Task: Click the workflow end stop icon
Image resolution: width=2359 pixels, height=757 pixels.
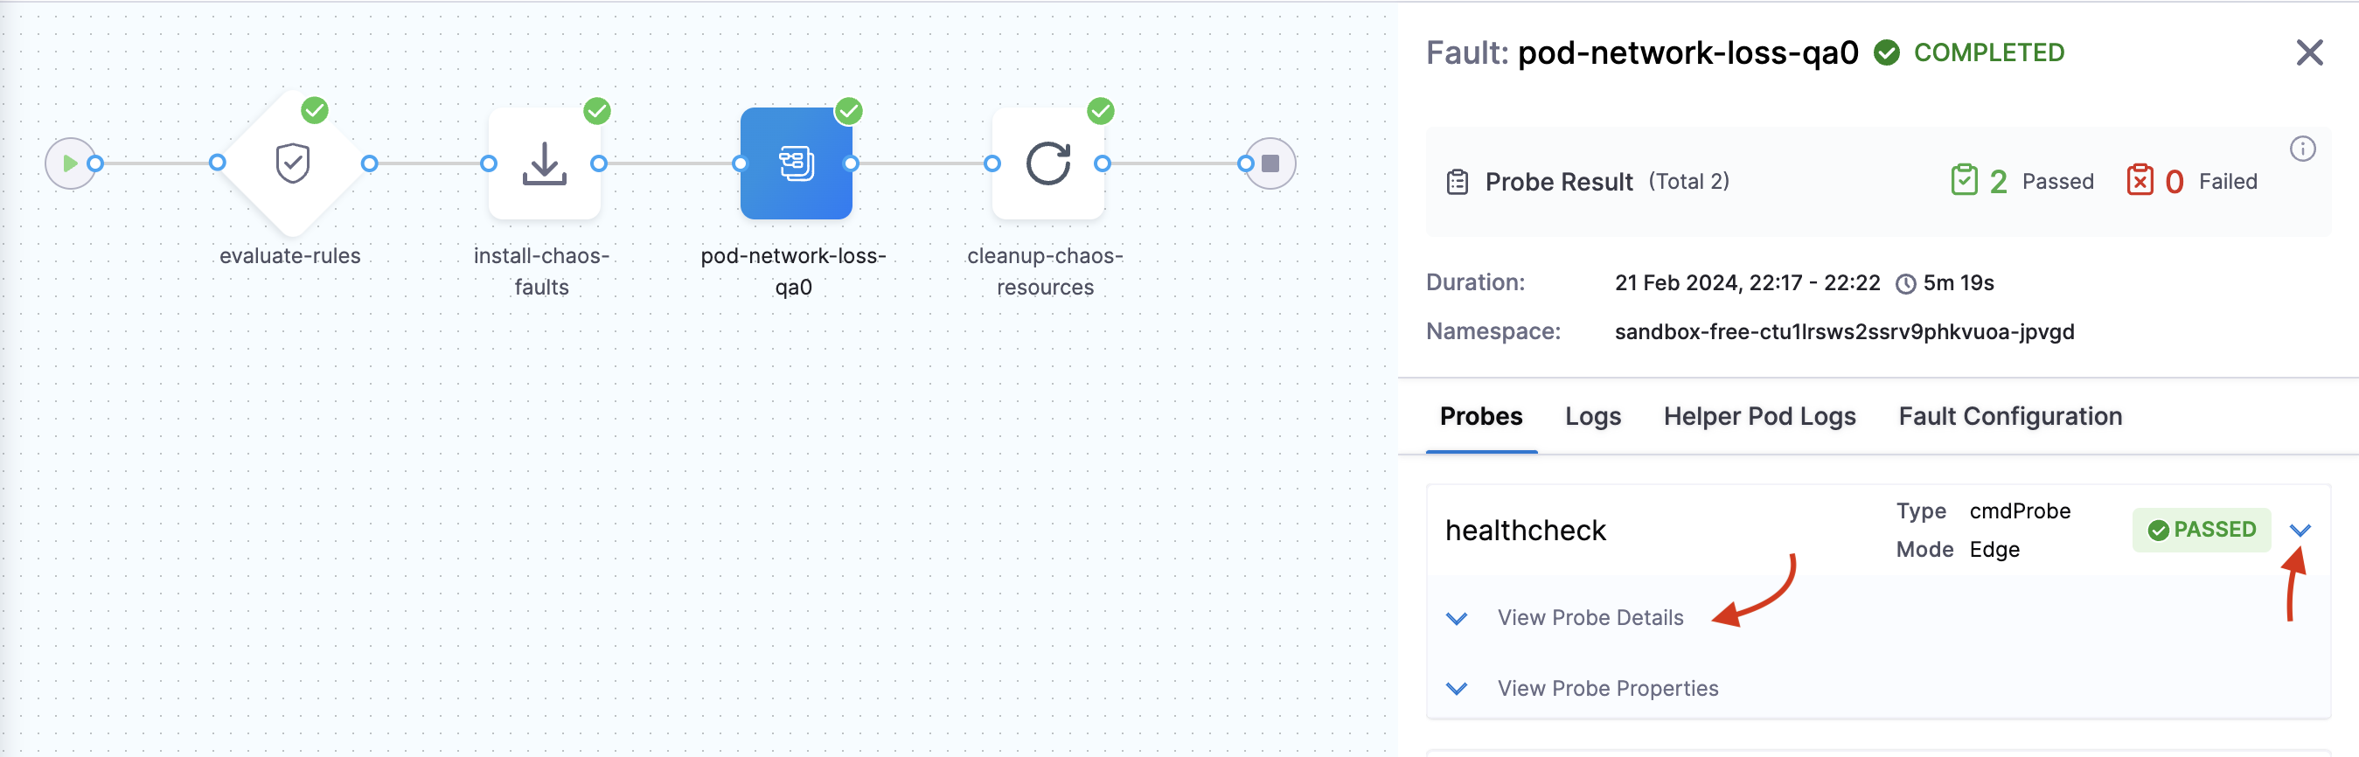Action: point(1270,163)
